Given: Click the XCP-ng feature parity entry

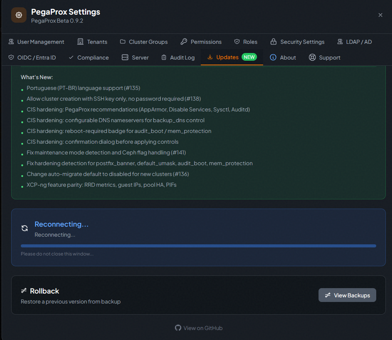Looking at the screenshot, I should [102, 185].
